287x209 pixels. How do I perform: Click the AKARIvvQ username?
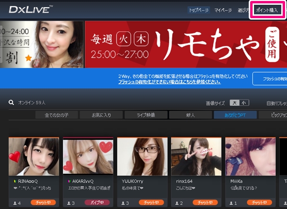coord(83,181)
